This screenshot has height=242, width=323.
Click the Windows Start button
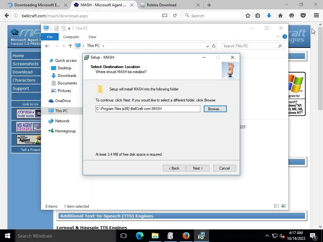[x=8, y=236]
